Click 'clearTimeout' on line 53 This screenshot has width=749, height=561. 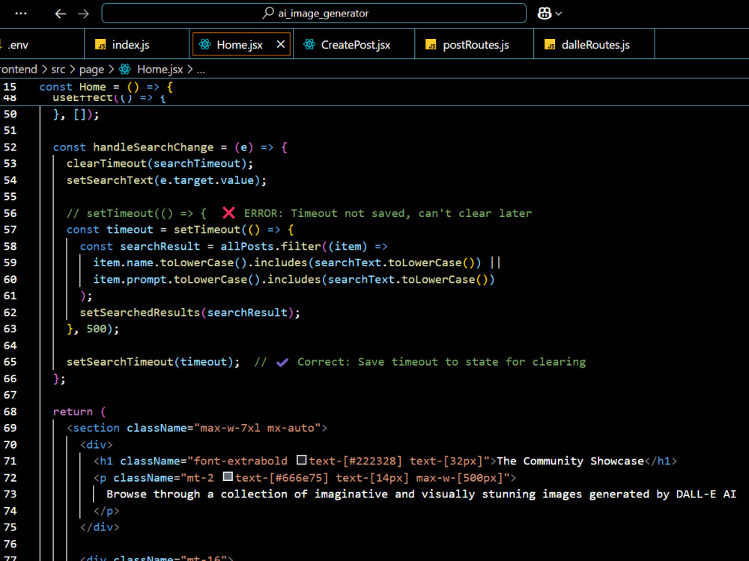pos(106,164)
